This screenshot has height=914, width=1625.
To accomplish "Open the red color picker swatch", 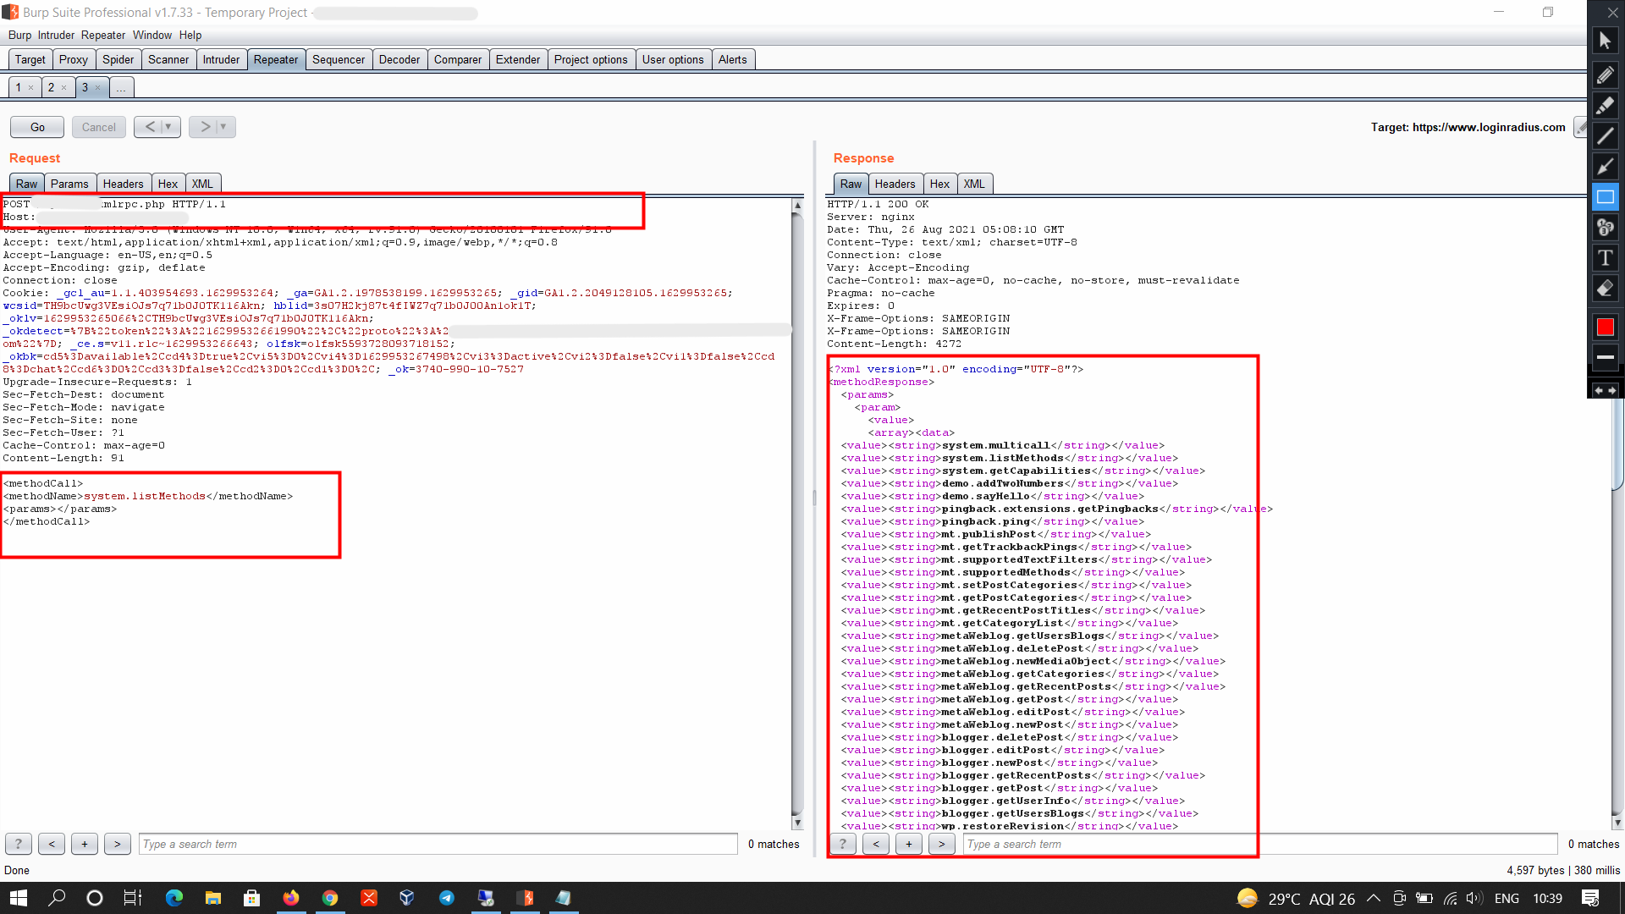I will point(1605,328).
